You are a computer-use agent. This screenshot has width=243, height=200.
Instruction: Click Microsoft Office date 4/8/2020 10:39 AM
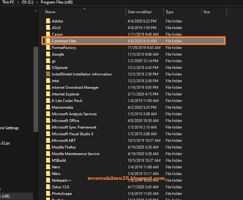143,121
